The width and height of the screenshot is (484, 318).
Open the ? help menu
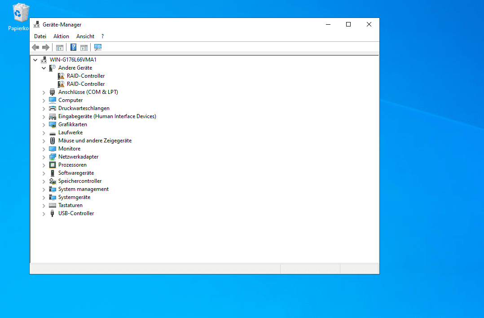click(102, 36)
